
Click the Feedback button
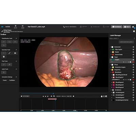pos(117,27)
